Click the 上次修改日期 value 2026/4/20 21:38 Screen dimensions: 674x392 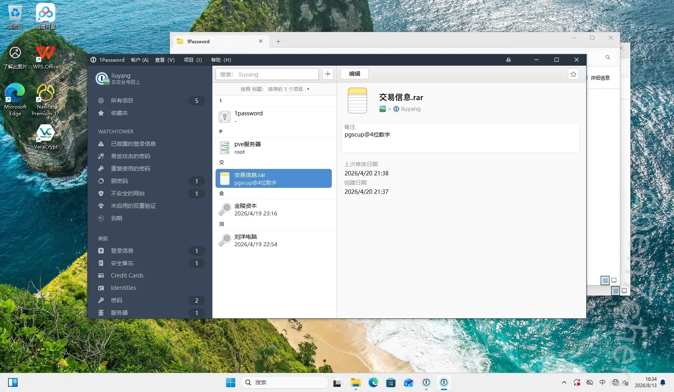pyautogui.click(x=367, y=173)
